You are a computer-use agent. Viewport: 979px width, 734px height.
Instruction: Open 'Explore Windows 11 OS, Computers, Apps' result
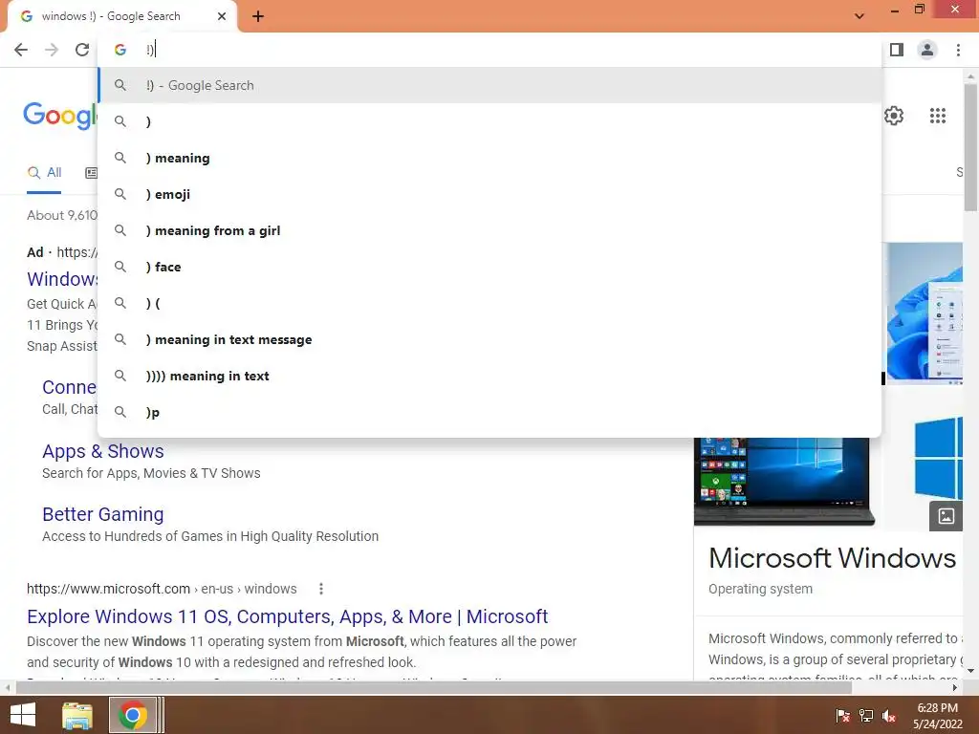[x=287, y=616]
